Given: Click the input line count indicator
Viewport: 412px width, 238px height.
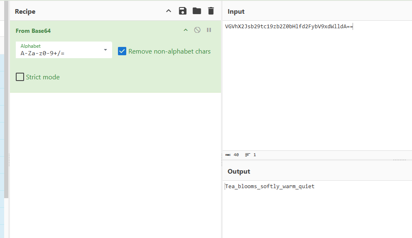Looking at the screenshot, I should 250,155.
